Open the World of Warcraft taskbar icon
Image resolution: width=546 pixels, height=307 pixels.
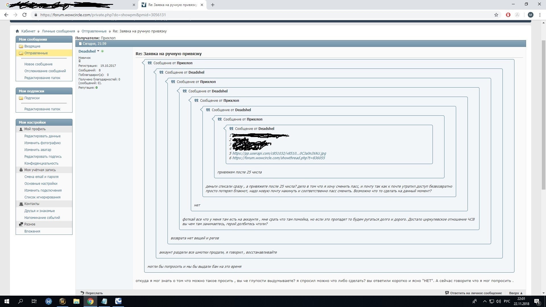coord(63,301)
